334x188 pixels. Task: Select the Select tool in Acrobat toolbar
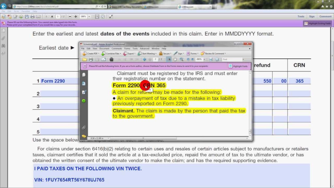pos(169,59)
